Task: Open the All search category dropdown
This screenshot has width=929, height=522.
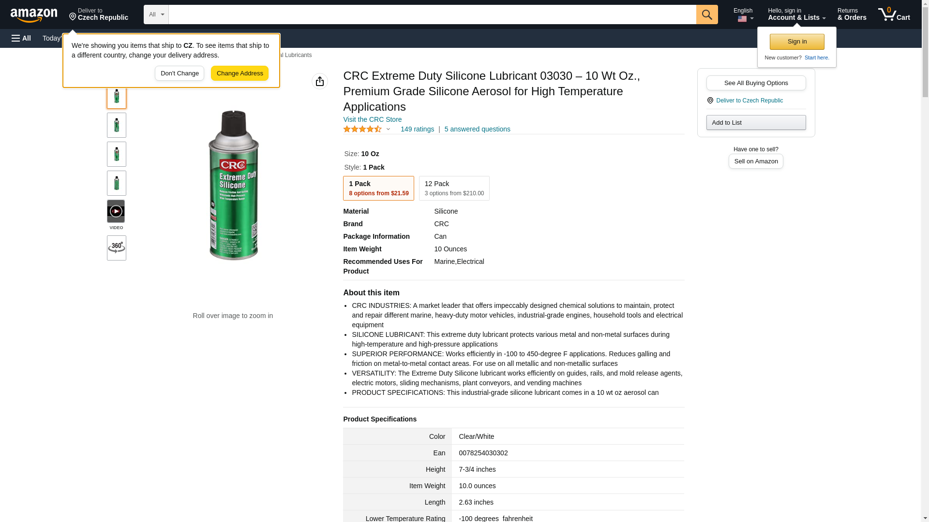Action: 156,14
